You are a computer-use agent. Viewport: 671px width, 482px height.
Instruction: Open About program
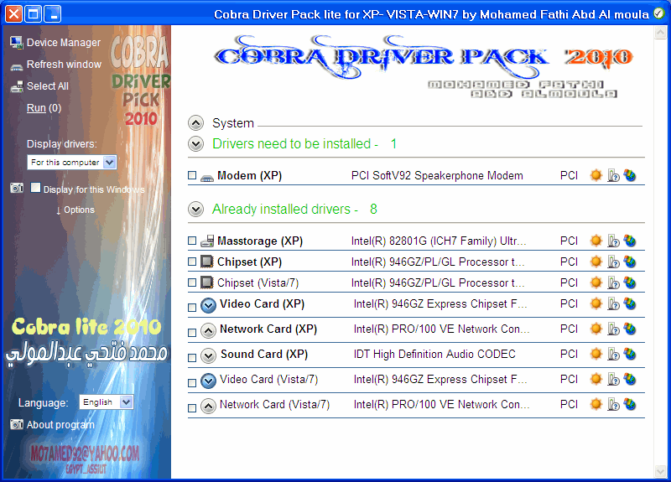pos(60,425)
